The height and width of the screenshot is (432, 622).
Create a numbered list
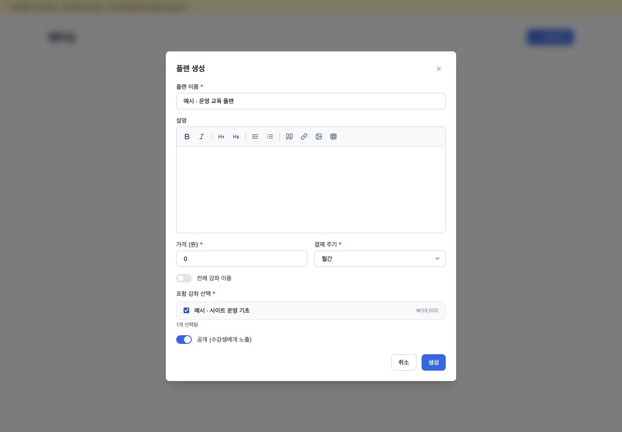(x=270, y=137)
